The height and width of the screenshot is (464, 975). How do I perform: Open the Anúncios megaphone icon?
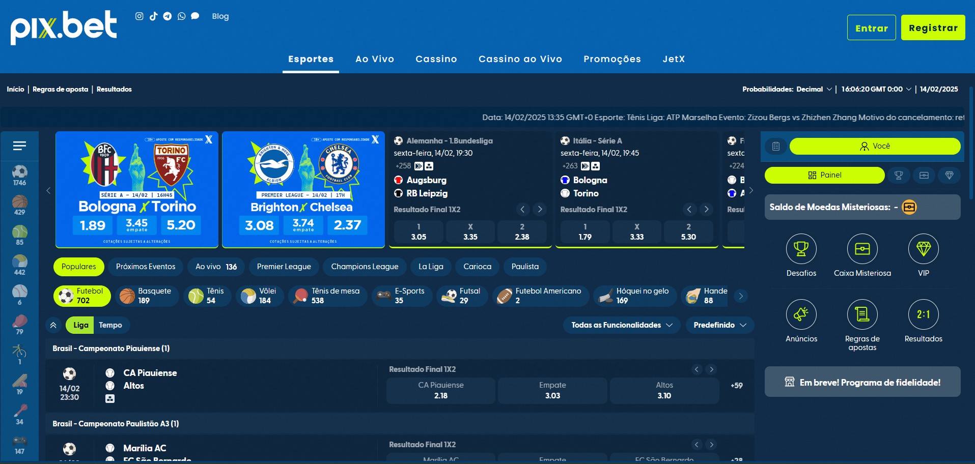click(801, 314)
